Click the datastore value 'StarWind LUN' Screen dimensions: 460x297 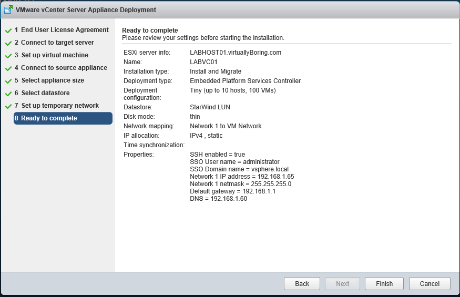[x=210, y=107]
